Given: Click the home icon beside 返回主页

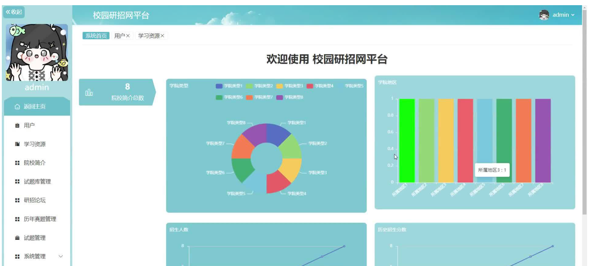Looking at the screenshot, I should [x=17, y=107].
